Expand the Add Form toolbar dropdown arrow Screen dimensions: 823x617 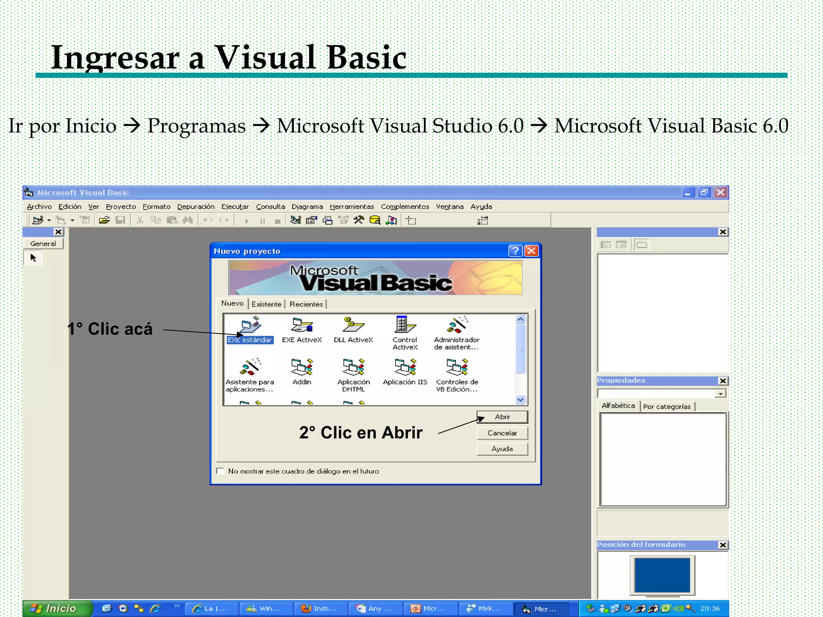(x=72, y=220)
